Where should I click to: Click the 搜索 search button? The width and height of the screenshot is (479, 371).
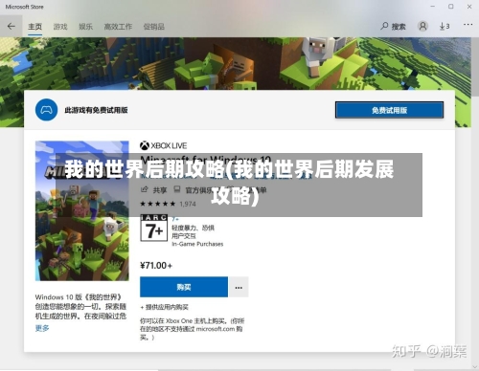(393, 26)
